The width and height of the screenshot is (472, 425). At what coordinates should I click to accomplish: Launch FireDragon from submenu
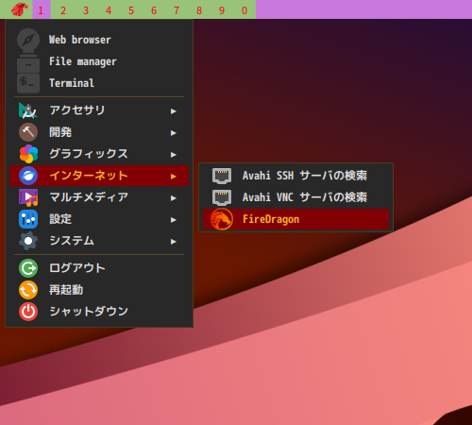pos(295,219)
